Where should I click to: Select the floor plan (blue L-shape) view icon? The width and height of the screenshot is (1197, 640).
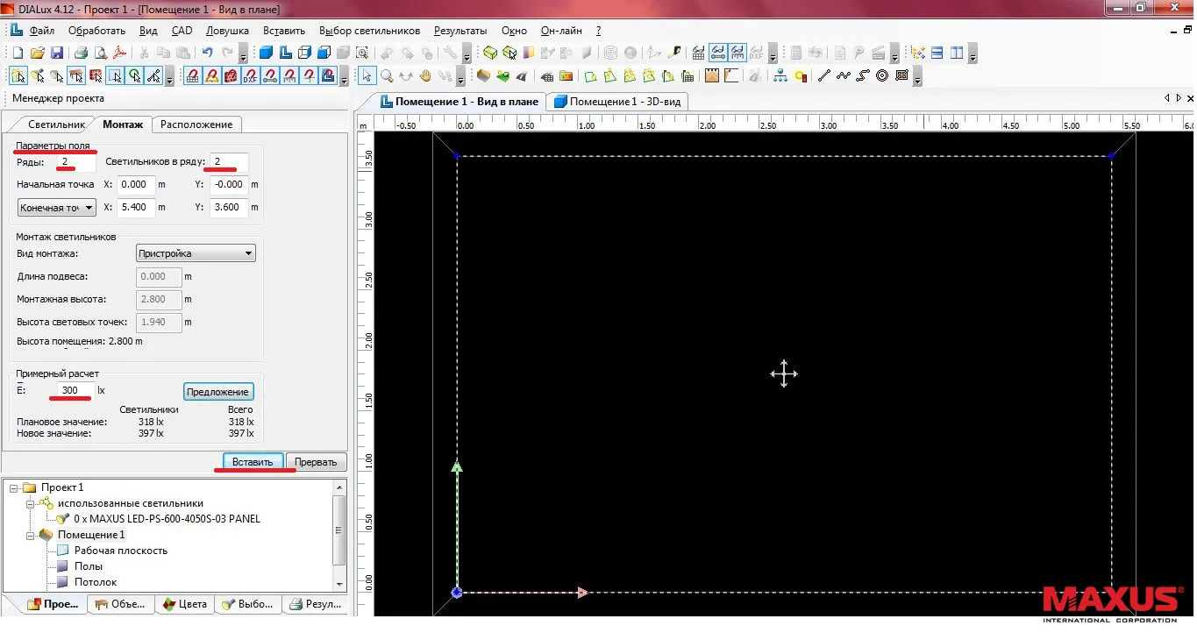coord(287,53)
